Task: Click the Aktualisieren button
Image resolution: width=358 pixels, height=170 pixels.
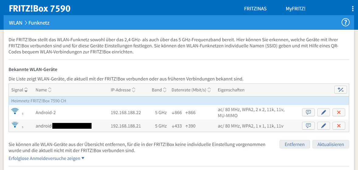Action: pyautogui.click(x=331, y=144)
